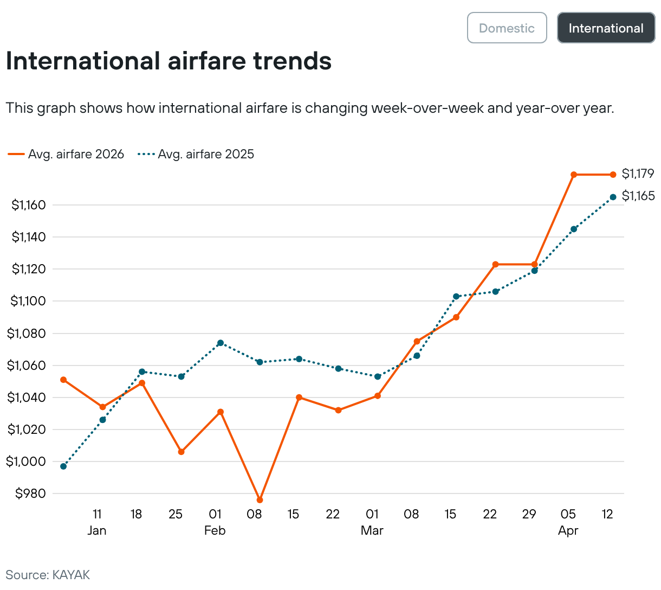Switch to the Domestic tab
This screenshot has height=590, width=661.
point(507,28)
